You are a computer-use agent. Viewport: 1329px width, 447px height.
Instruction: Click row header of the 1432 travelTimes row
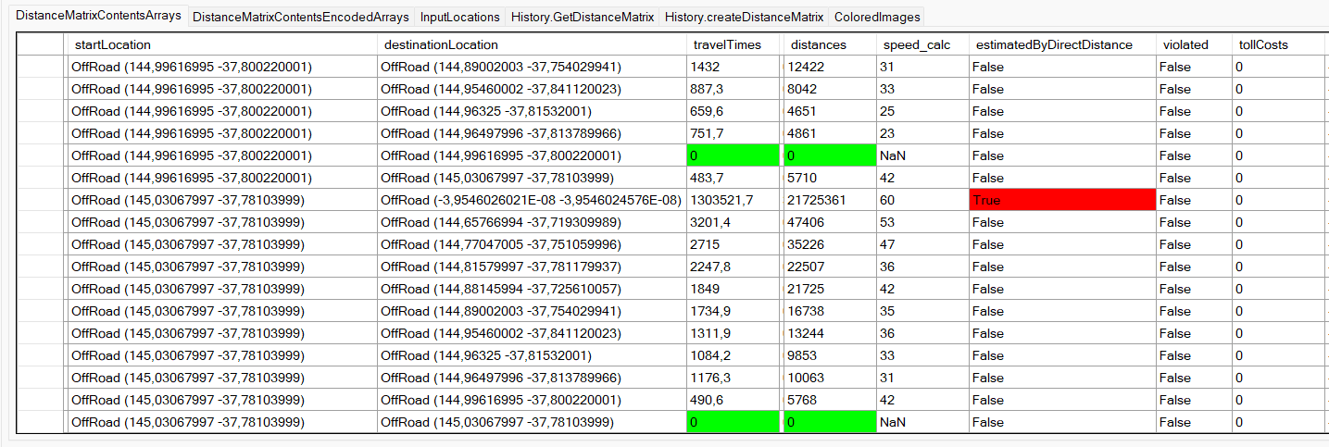[41, 67]
